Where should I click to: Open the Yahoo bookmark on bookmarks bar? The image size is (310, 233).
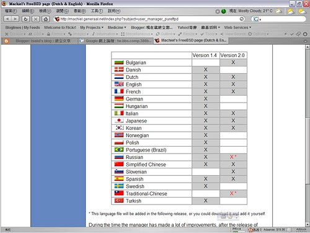tap(187, 27)
